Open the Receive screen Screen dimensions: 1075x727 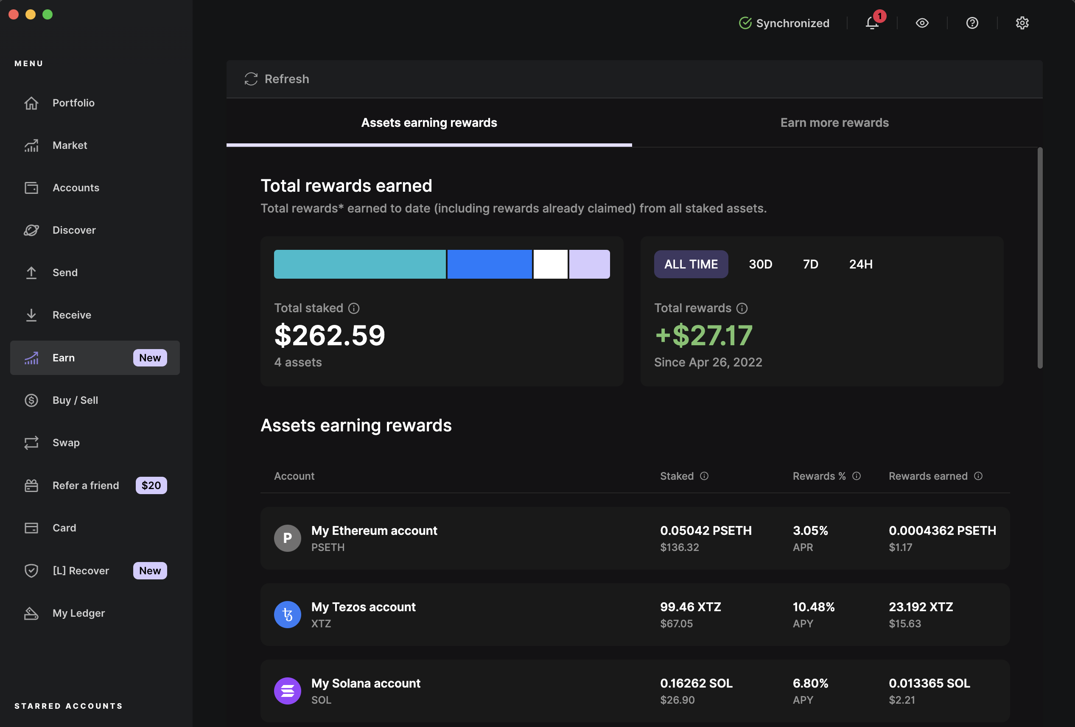pyautogui.click(x=72, y=315)
